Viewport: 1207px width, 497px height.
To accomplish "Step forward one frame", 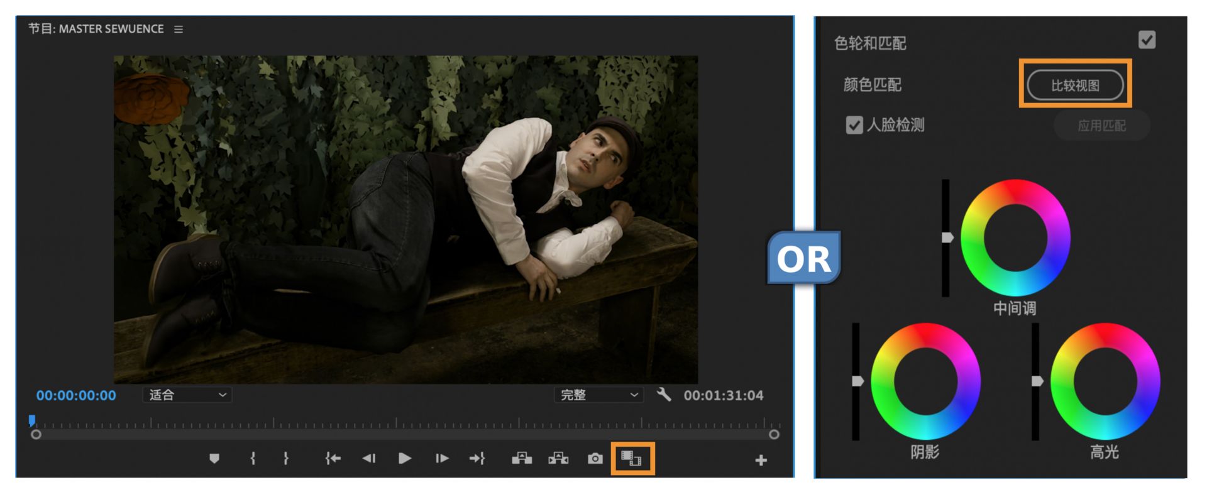I will pos(442,459).
